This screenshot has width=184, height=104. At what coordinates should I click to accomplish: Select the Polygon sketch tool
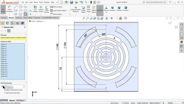[x=20, y=14]
